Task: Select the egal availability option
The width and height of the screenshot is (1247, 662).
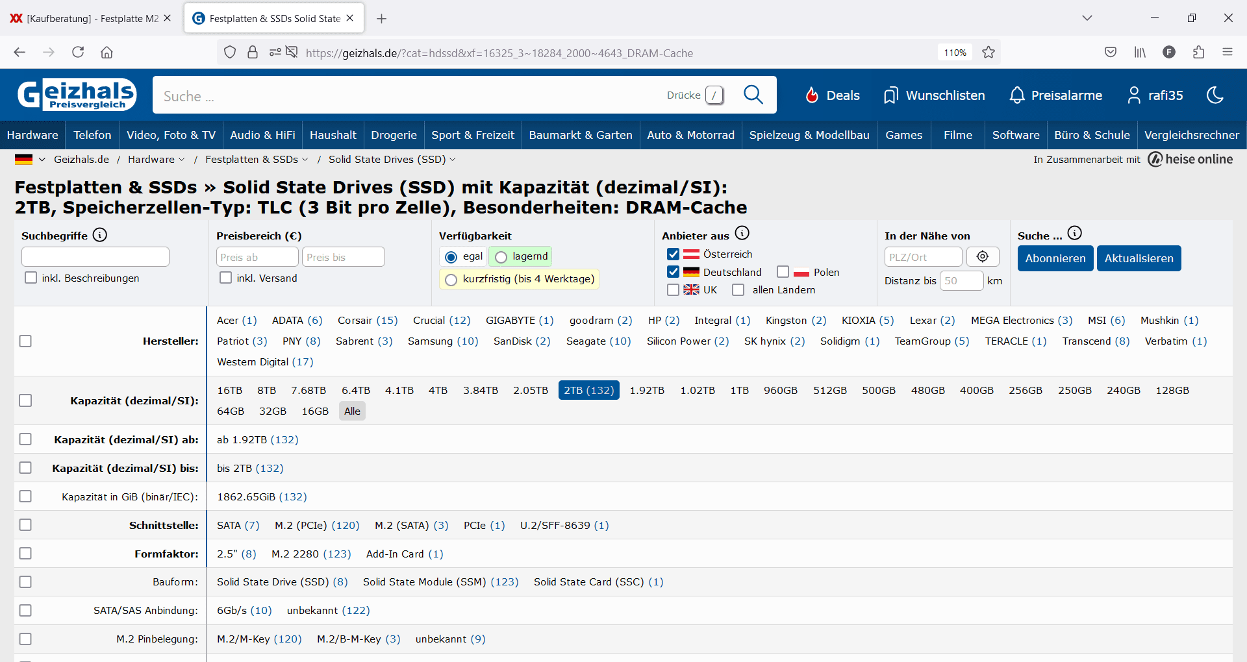Action: 451,257
